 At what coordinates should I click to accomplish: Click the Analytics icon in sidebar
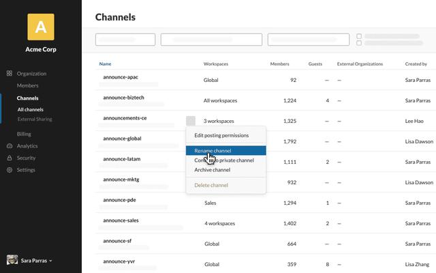click(10, 145)
